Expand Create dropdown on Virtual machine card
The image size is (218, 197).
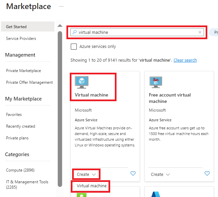click(x=86, y=175)
